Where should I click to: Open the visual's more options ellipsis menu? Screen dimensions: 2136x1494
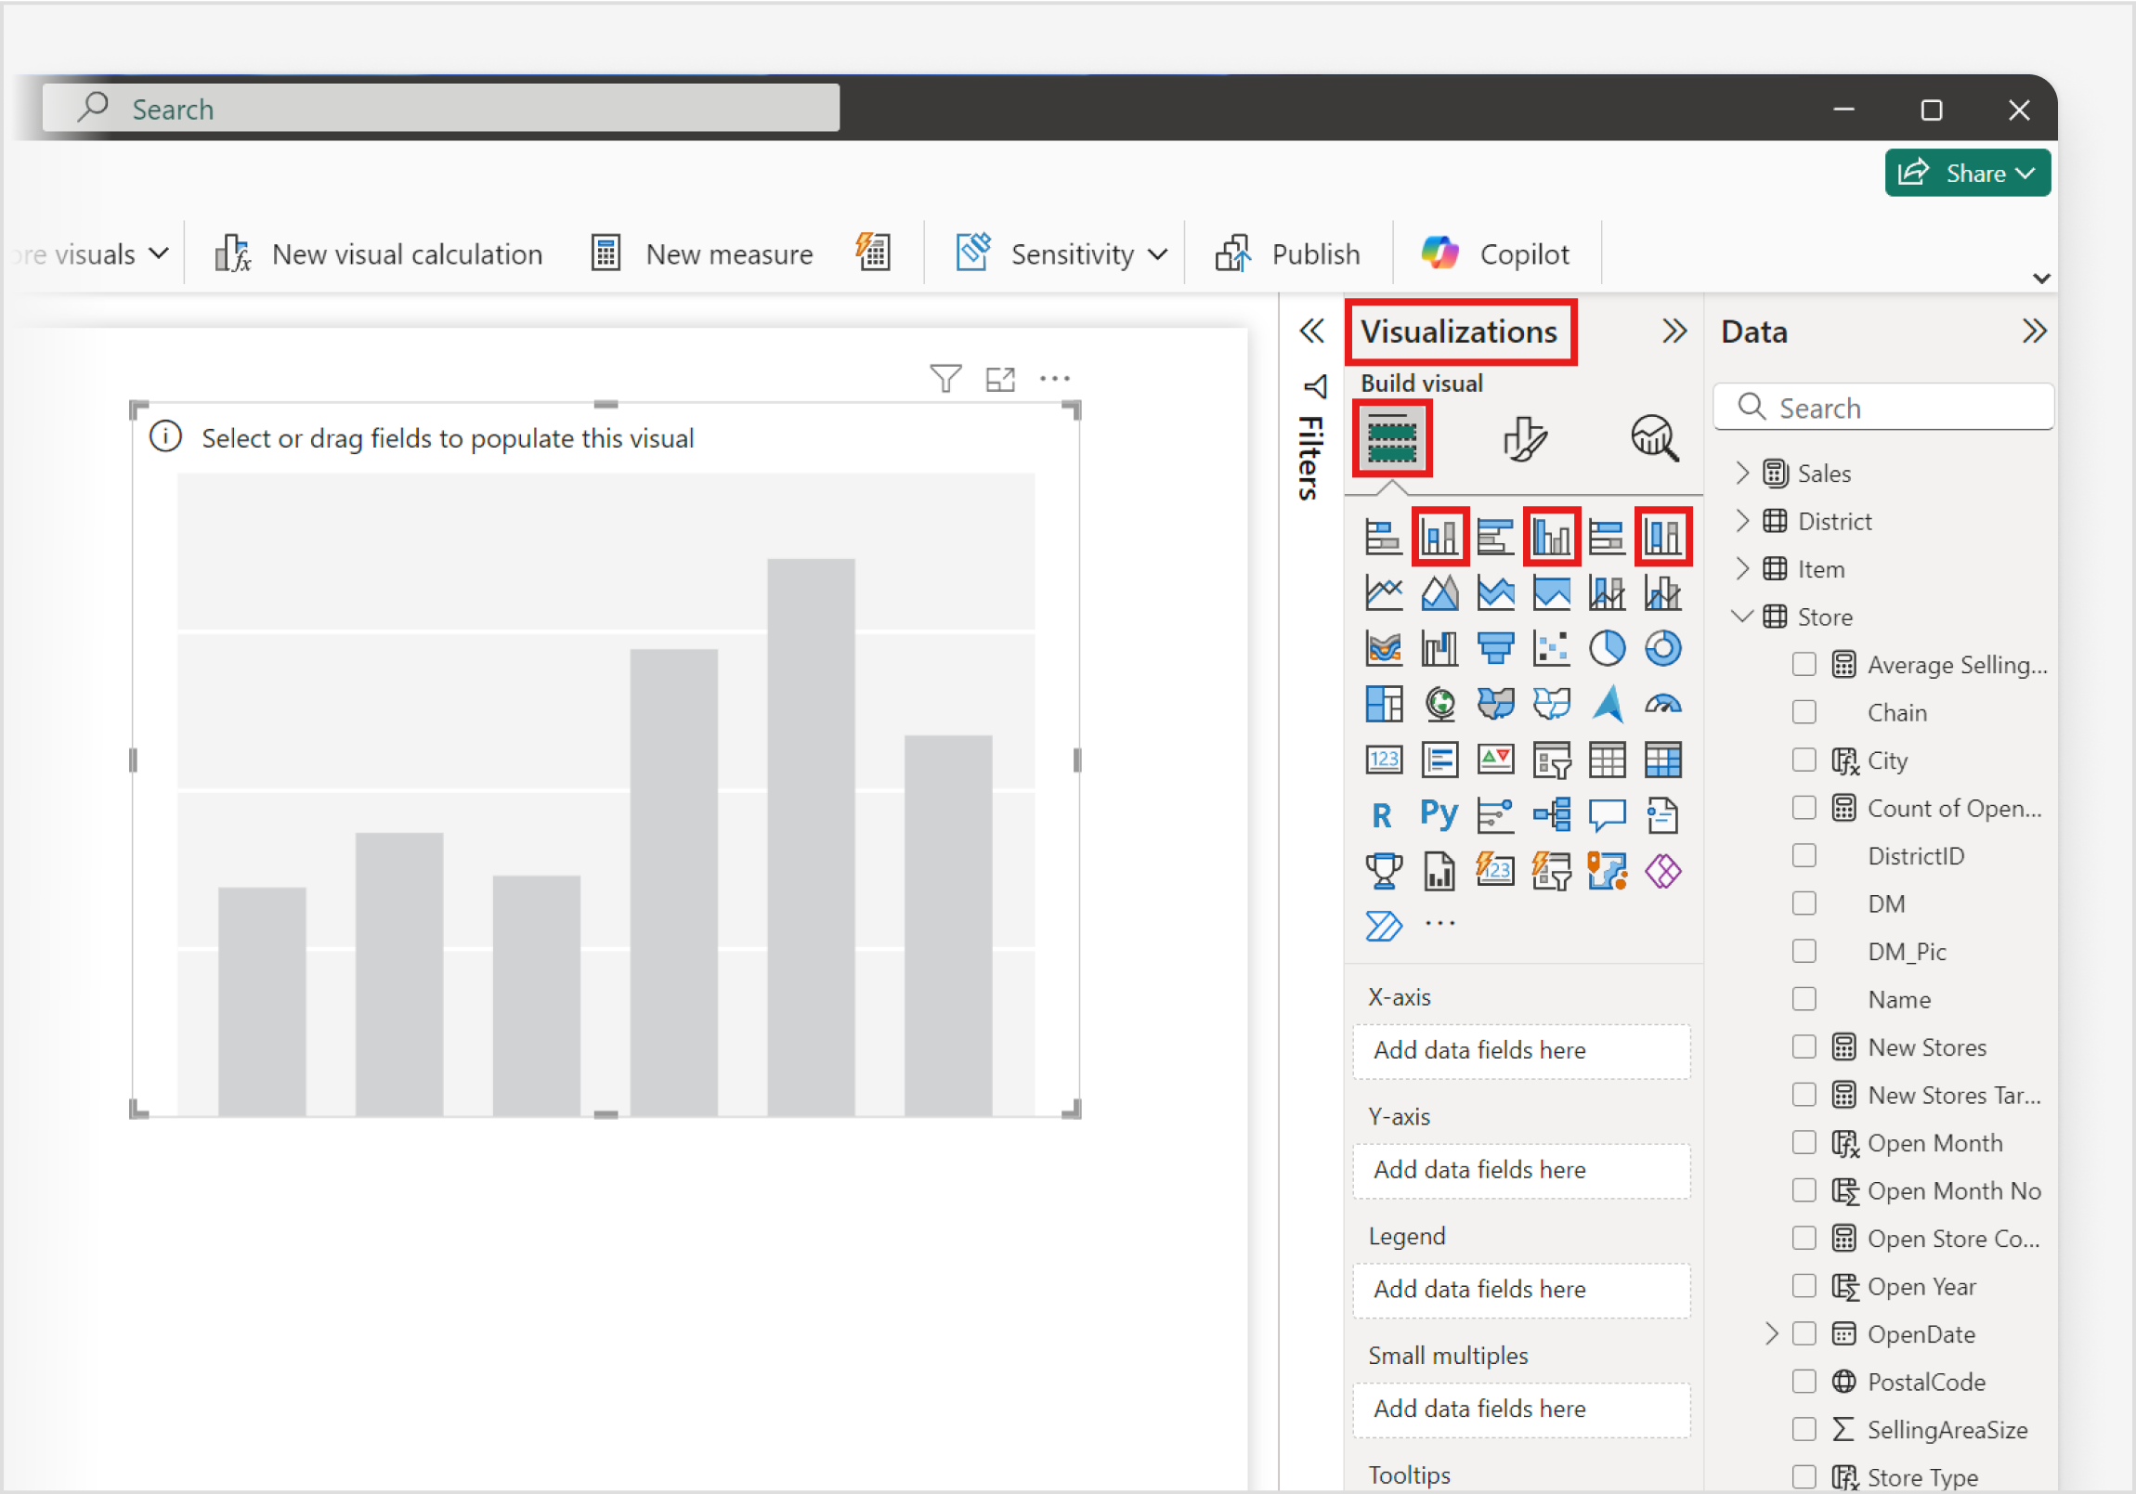point(1054,378)
